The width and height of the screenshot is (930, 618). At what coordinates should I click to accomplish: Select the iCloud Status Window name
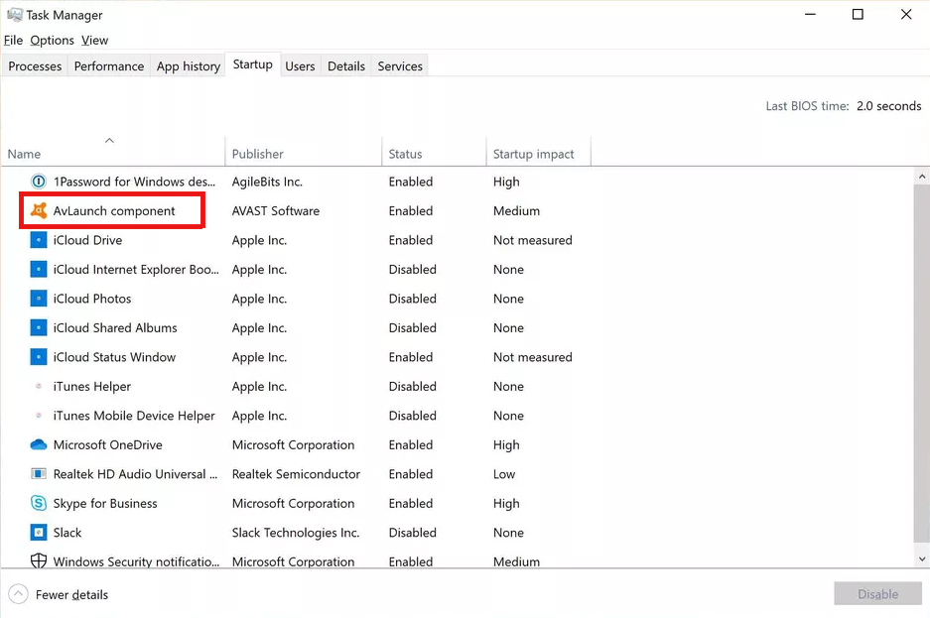point(114,357)
